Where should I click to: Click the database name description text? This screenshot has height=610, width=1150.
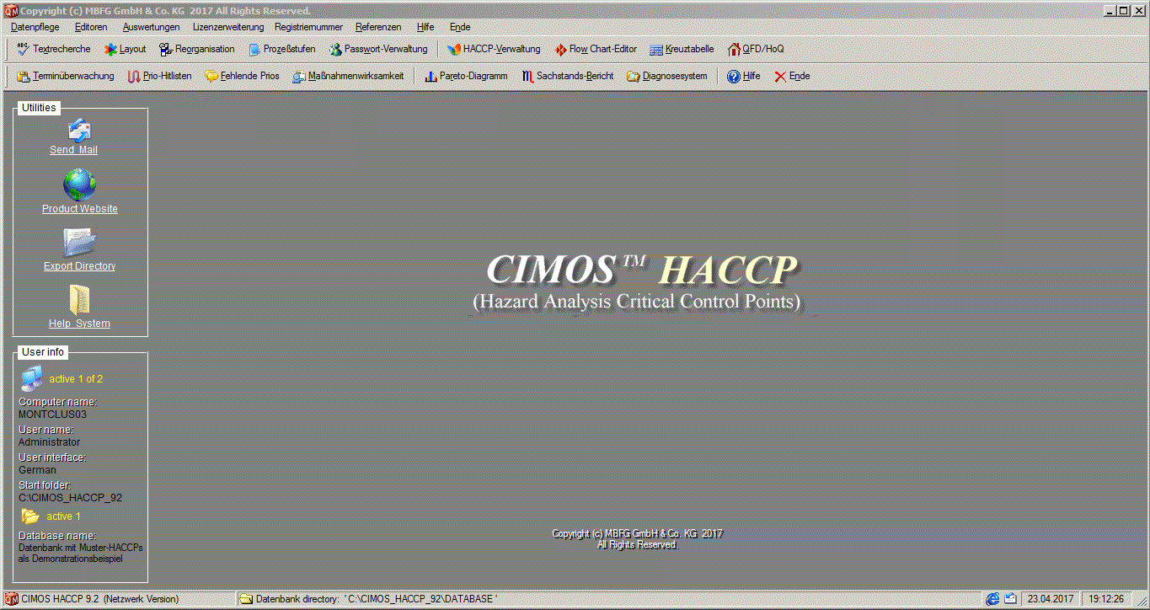(x=81, y=553)
